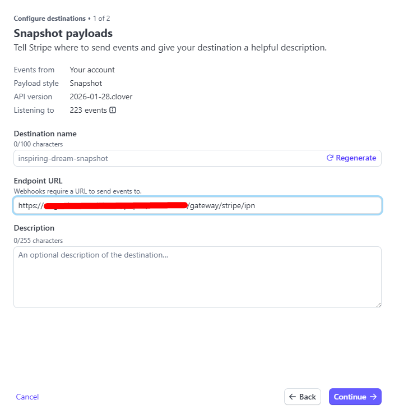This screenshot has height=418, width=399.
Task: Focus the Description text area
Action: coord(197,277)
